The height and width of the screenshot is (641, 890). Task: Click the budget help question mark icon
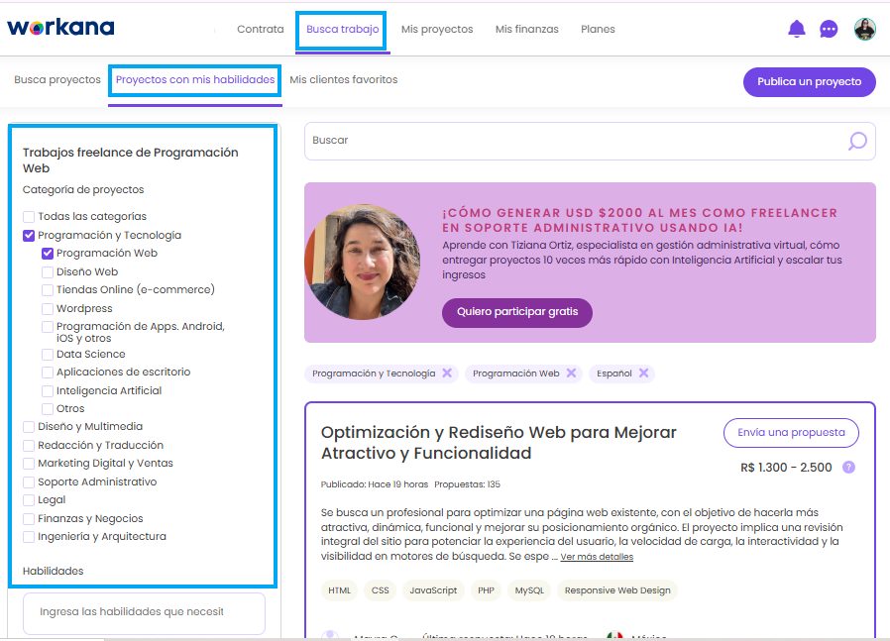point(848,467)
